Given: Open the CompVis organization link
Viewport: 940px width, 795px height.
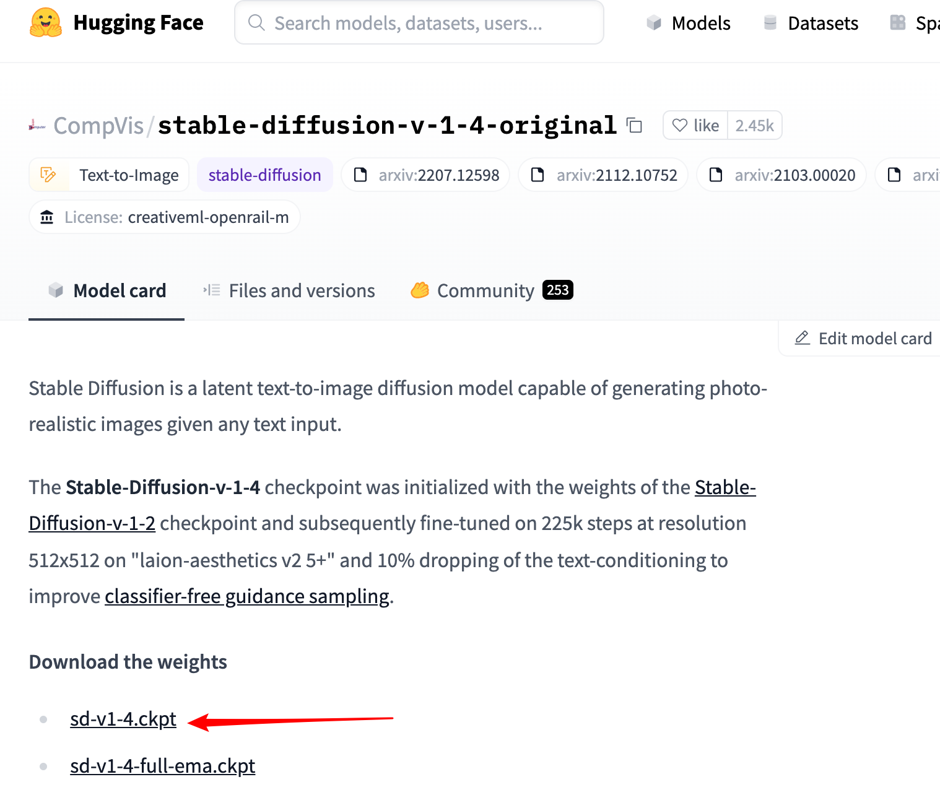Looking at the screenshot, I should click(98, 126).
